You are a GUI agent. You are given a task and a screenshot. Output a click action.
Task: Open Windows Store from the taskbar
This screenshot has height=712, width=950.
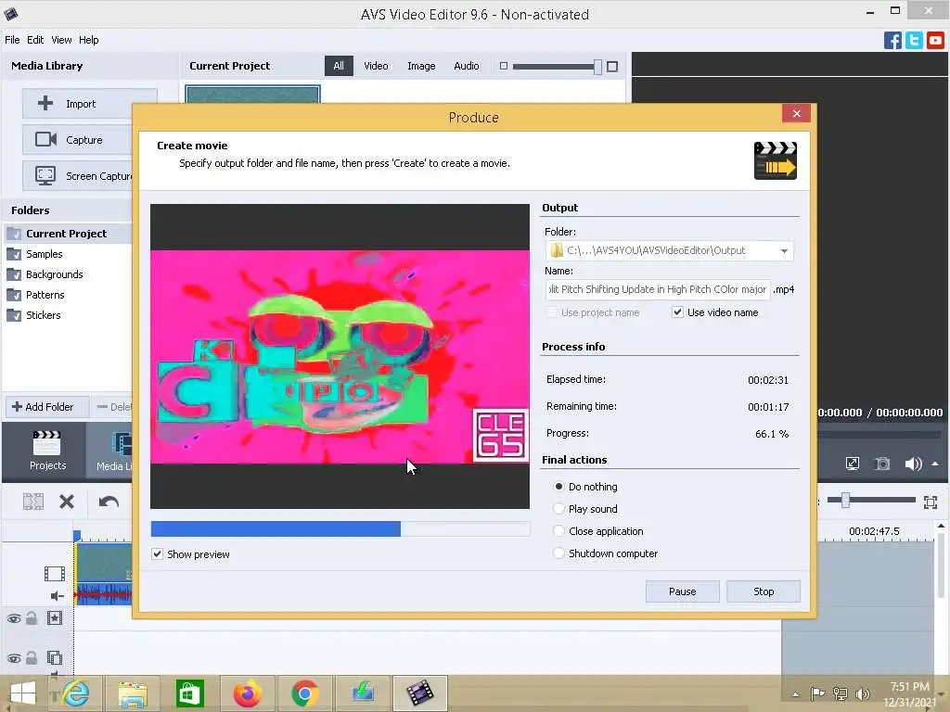[x=189, y=693]
